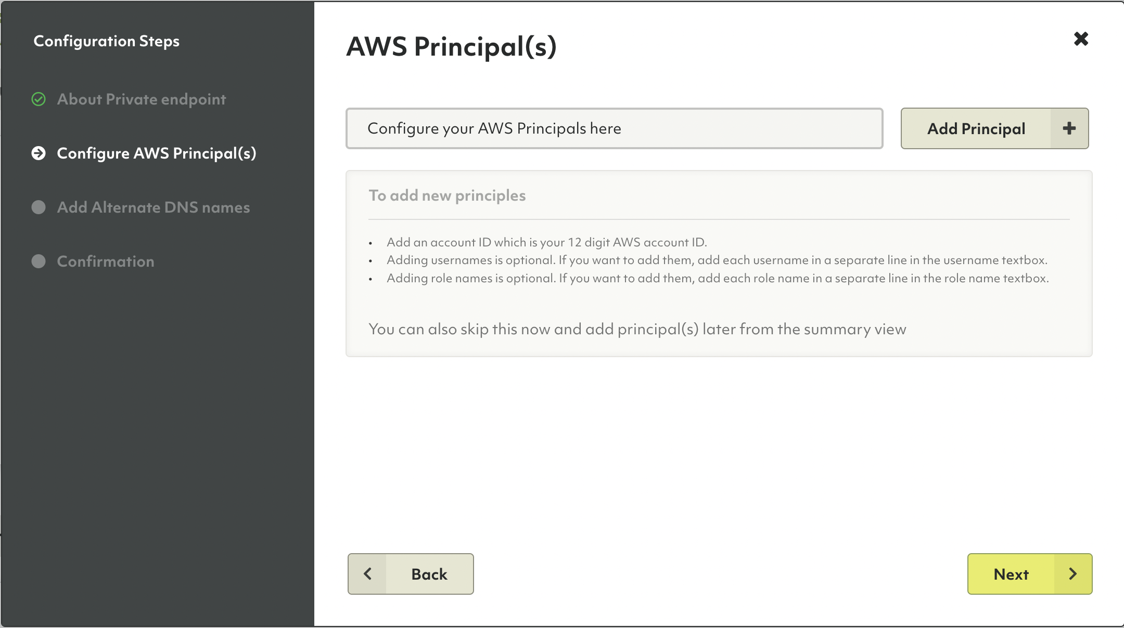This screenshot has height=628, width=1124.
Task: Click the Add Principal button label
Action: point(976,128)
